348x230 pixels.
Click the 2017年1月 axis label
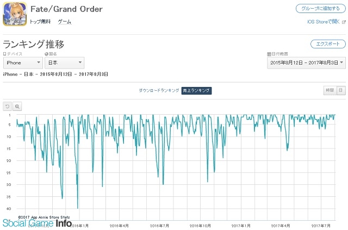click(x=241, y=226)
